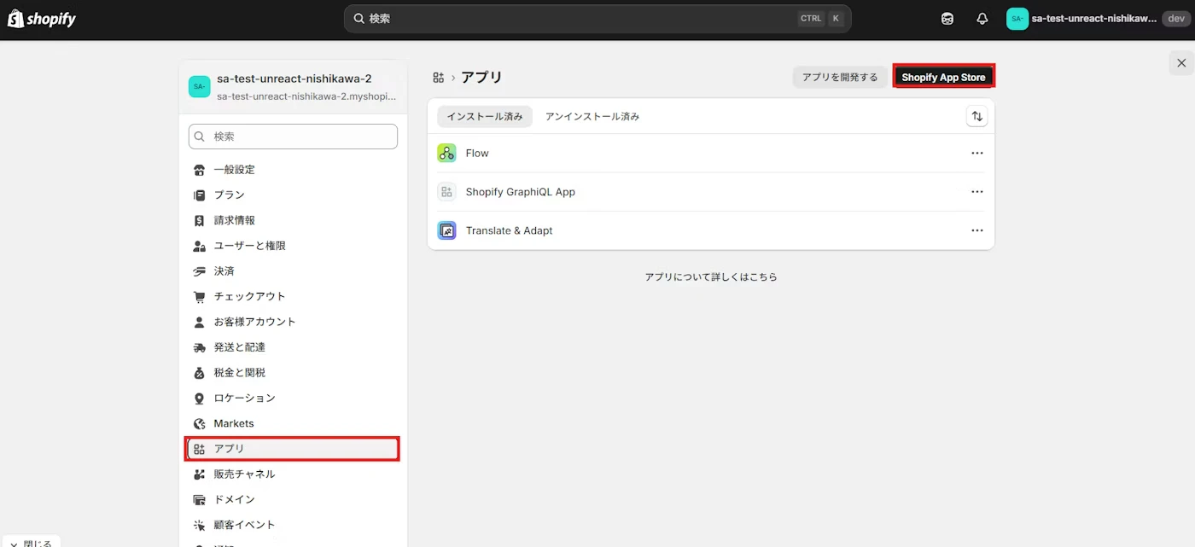
Task: Click the 閉じる button at bottom left
Action: coord(32,542)
